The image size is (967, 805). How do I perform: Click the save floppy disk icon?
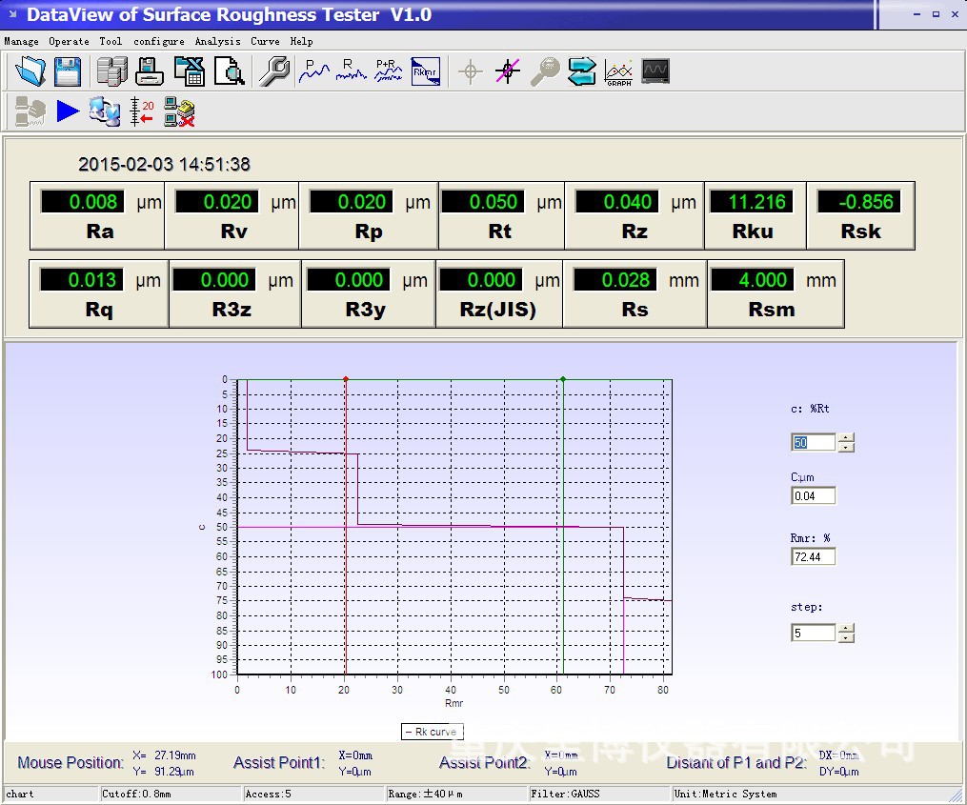coord(68,71)
